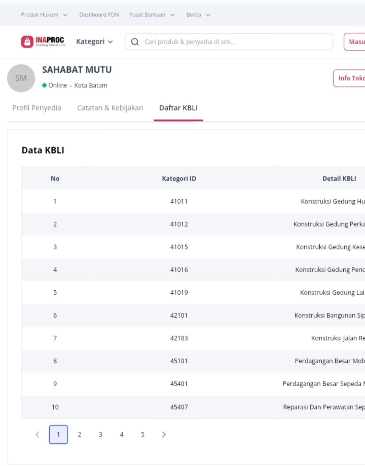The image size is (365, 466).
Task: Click detail text for Kategori ID 42103
Action: pyautogui.click(x=338, y=338)
